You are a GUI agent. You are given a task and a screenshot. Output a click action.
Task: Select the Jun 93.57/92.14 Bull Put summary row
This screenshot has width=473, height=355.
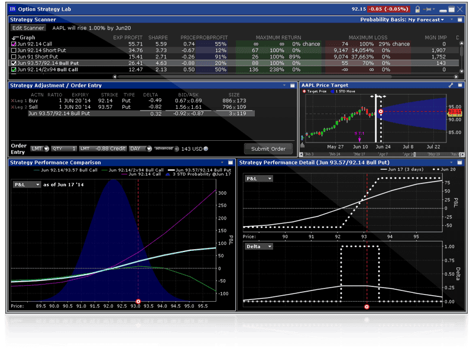coord(141,114)
